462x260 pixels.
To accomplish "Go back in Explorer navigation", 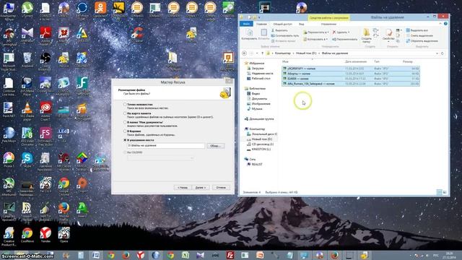I will tap(244, 53).
